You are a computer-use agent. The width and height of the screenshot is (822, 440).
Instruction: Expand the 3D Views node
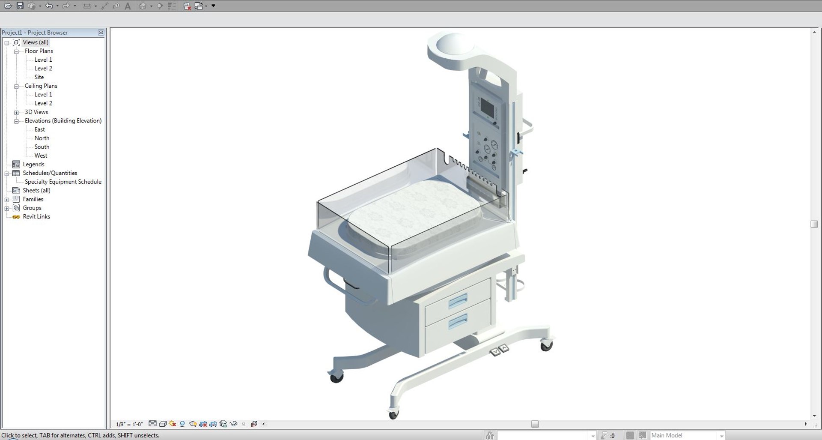[16, 112]
